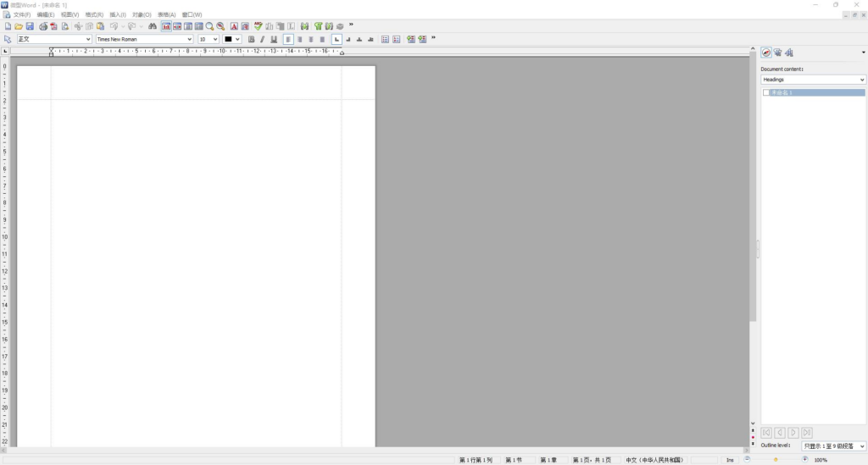Create a new document with New icon
Screen dimensions: 868x465
pos(8,26)
